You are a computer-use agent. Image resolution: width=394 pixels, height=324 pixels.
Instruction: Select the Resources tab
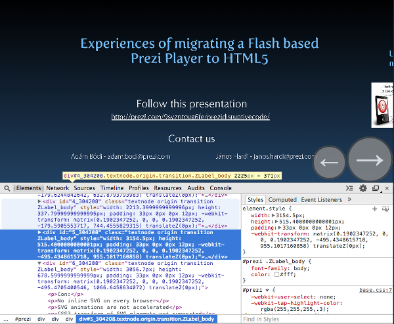point(167,188)
